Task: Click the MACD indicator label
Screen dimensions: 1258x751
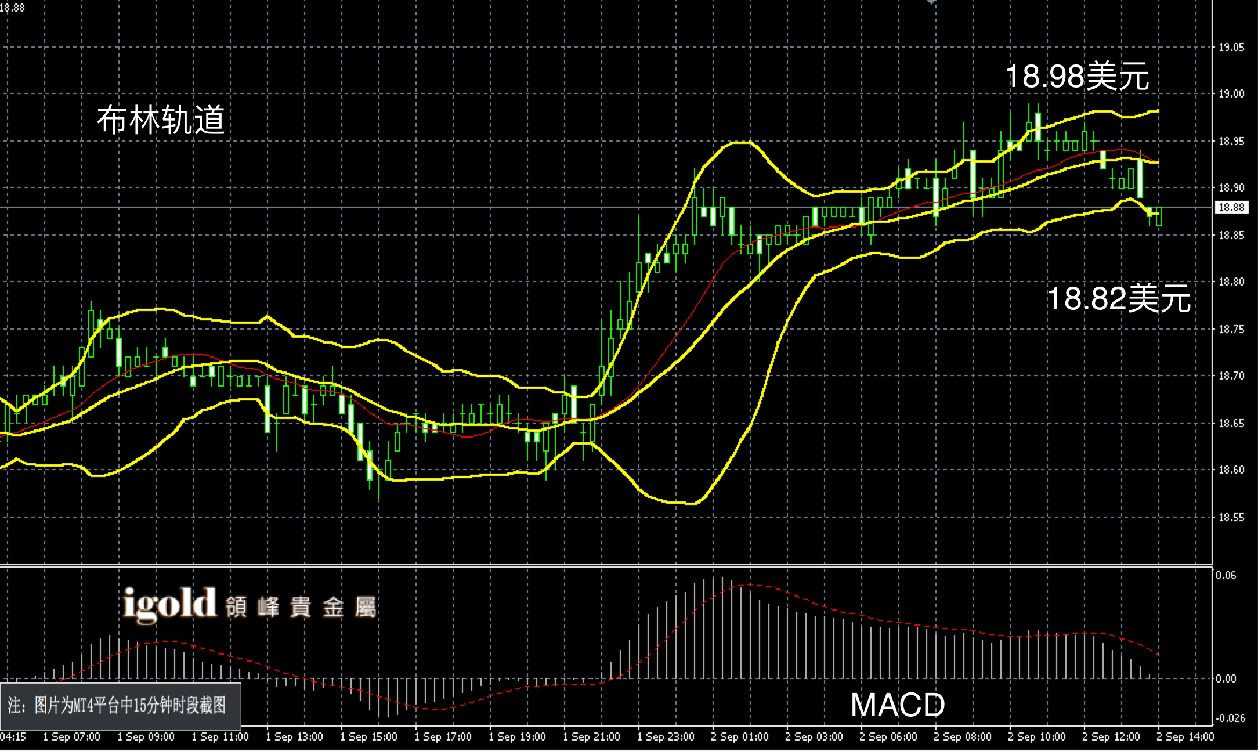Action: click(x=897, y=705)
